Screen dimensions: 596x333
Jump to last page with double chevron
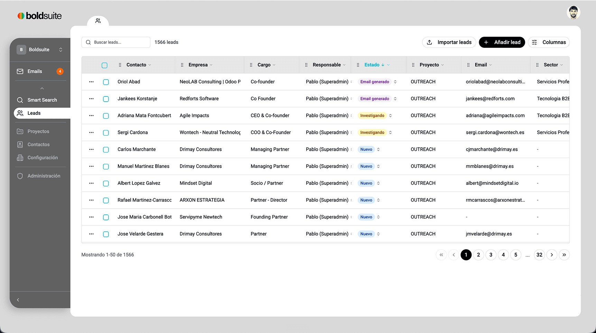[x=564, y=255]
